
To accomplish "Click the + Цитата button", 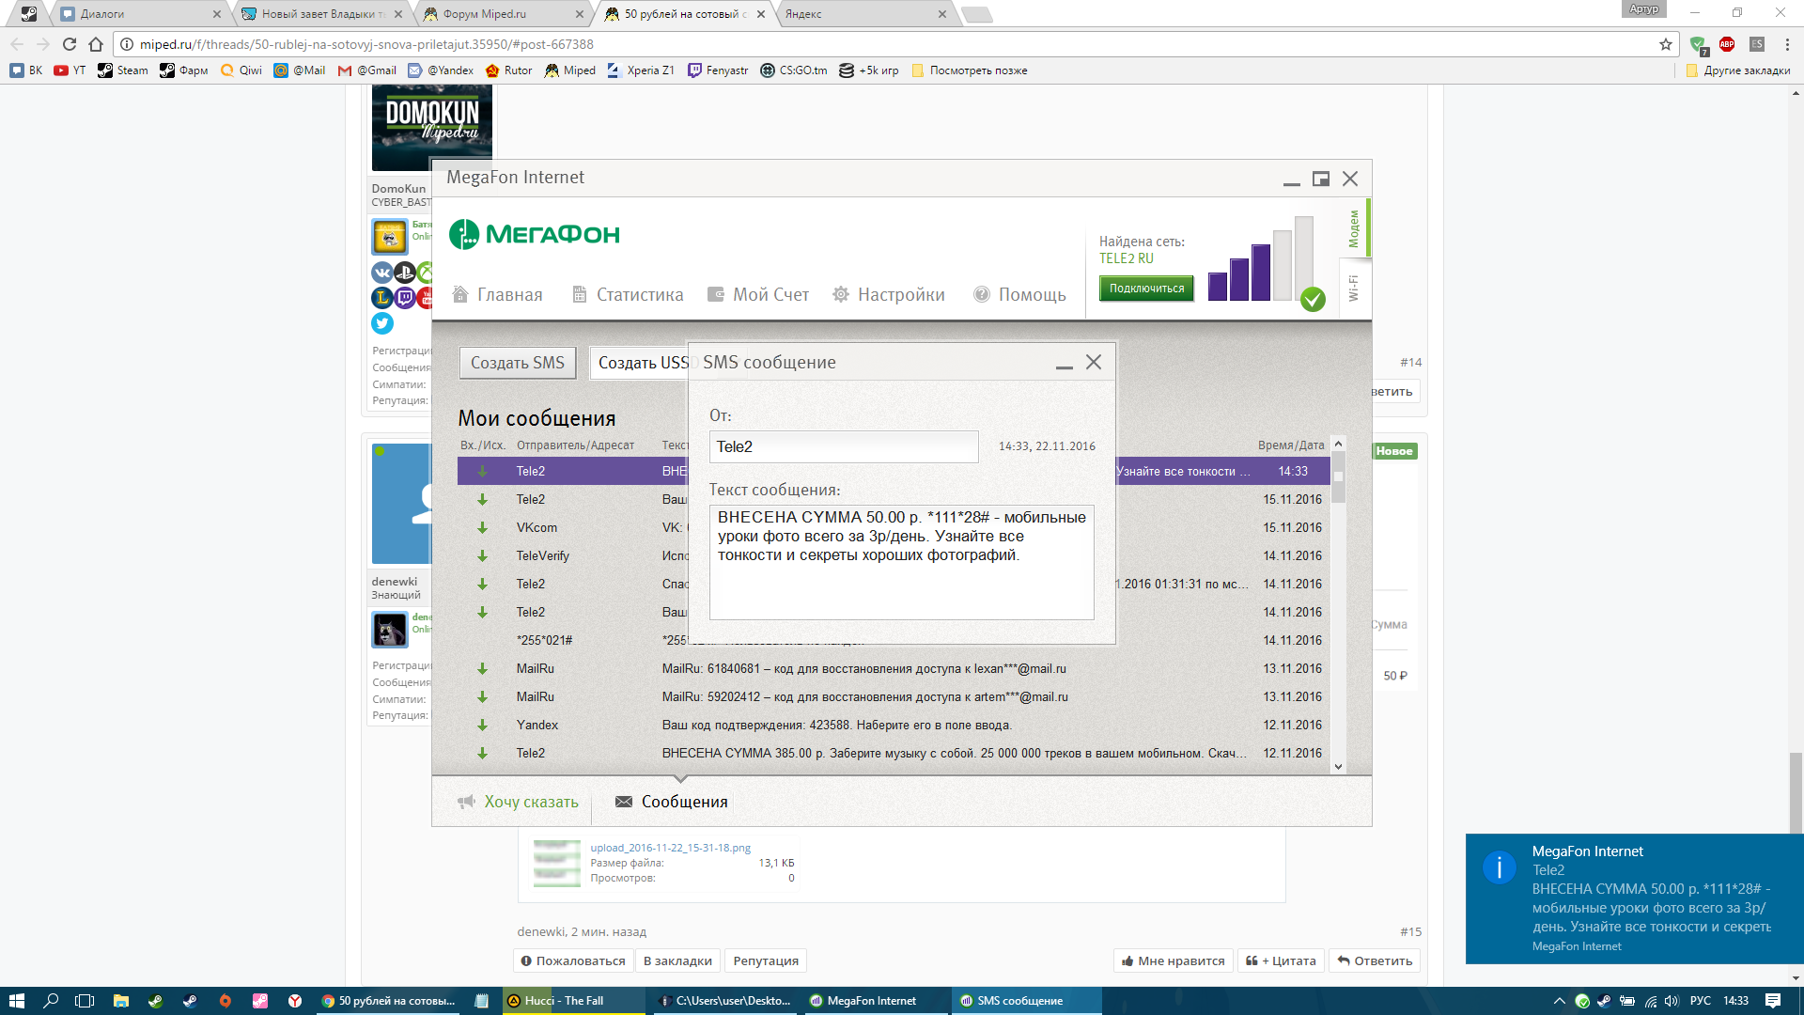I will (1281, 960).
